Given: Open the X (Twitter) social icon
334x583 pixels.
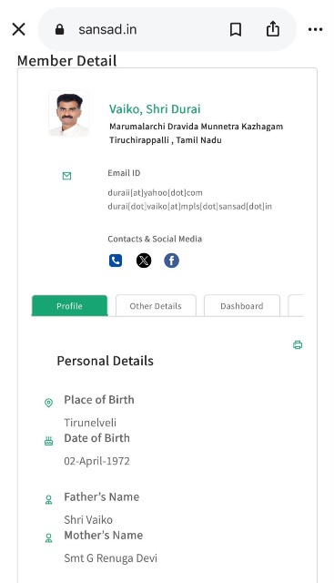Looking at the screenshot, I should tap(144, 261).
